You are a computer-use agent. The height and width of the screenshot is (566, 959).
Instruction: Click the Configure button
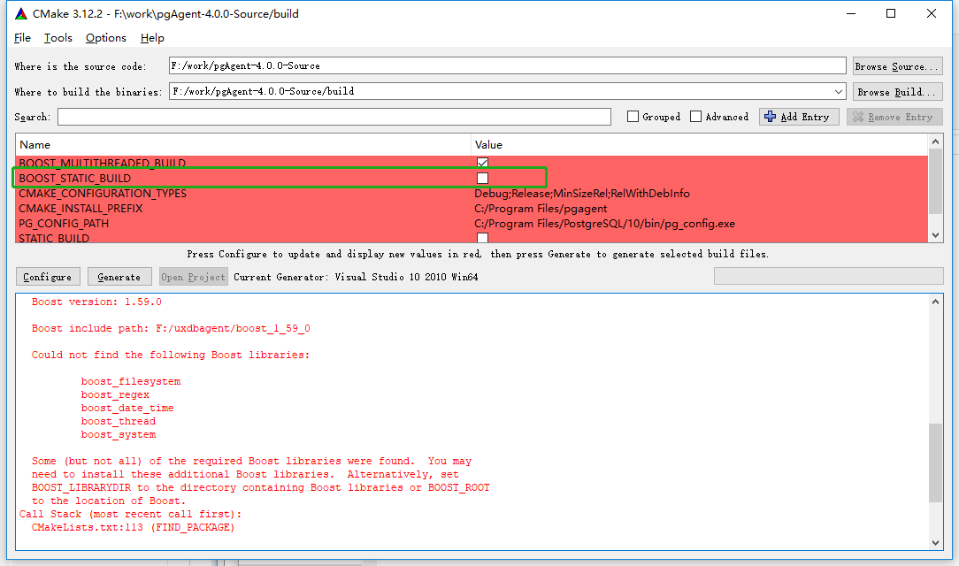pyautogui.click(x=48, y=277)
